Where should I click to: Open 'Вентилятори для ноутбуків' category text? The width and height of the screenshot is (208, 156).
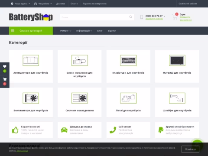(31, 110)
